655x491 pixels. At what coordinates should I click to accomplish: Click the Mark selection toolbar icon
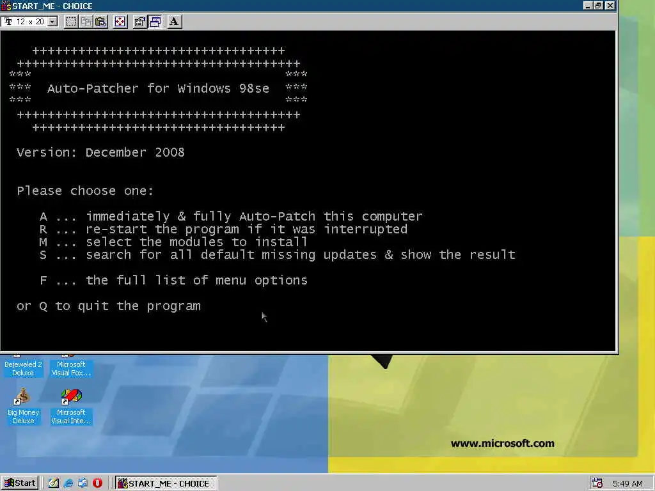point(71,22)
